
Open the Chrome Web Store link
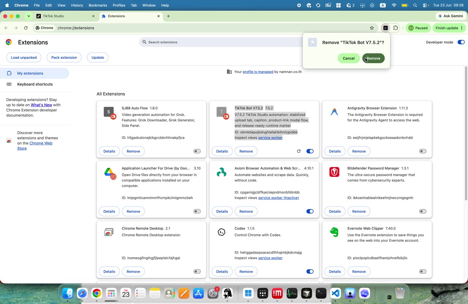pyautogui.click(x=35, y=146)
